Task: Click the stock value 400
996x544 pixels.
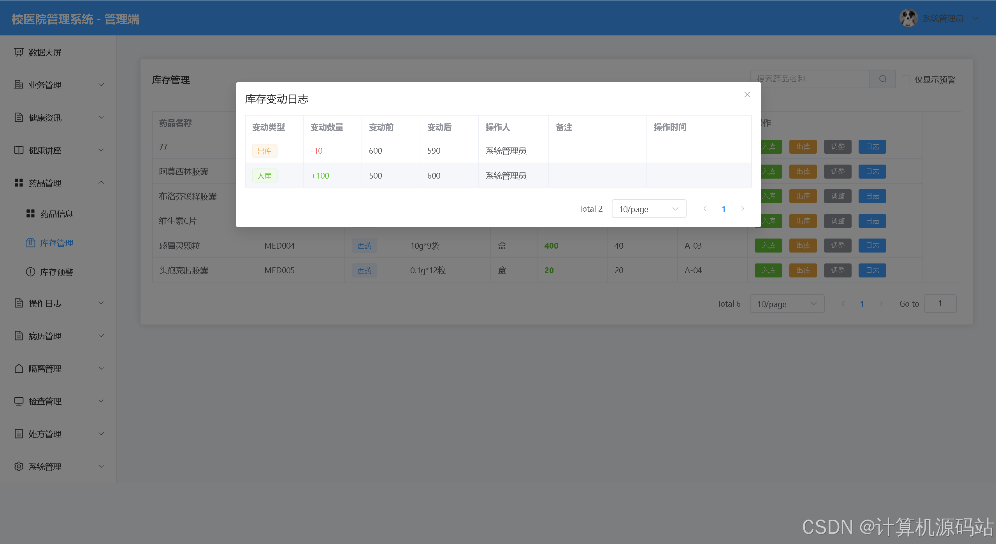Action: click(x=551, y=246)
